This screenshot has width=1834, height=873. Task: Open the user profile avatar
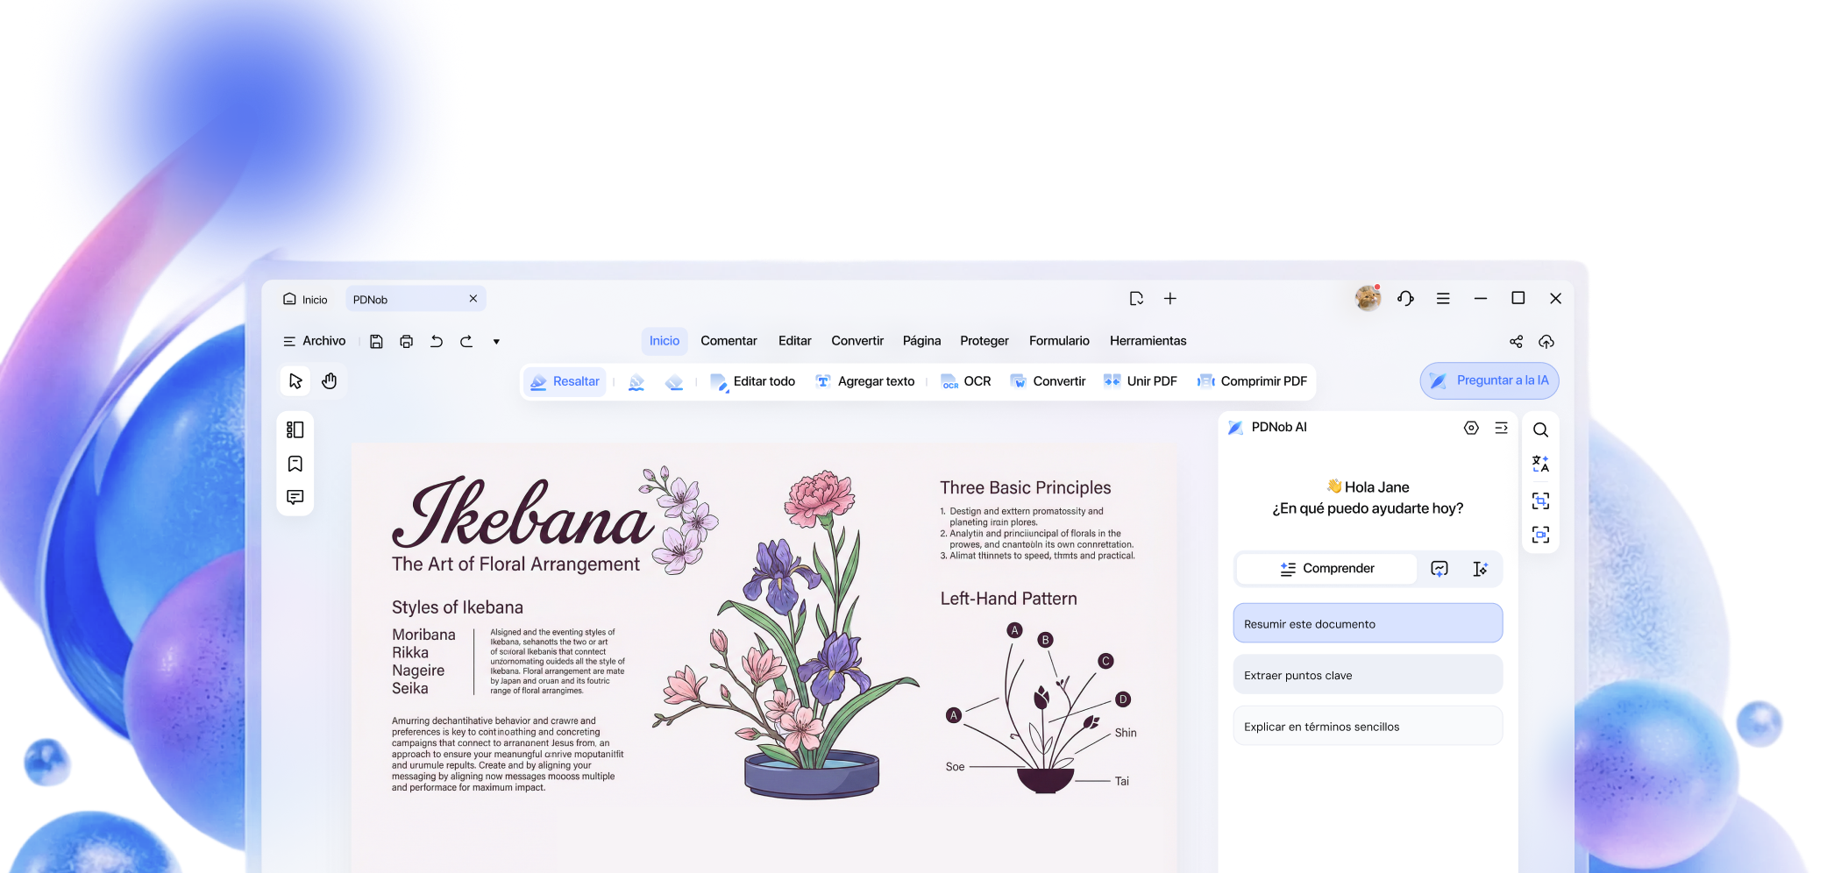(x=1368, y=299)
